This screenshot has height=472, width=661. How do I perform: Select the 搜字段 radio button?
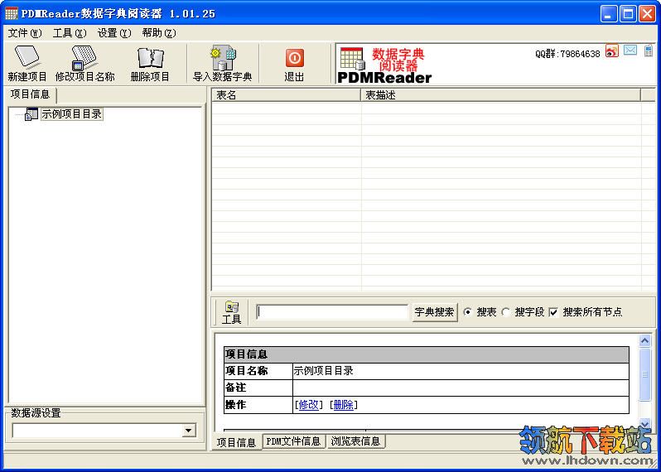point(505,312)
